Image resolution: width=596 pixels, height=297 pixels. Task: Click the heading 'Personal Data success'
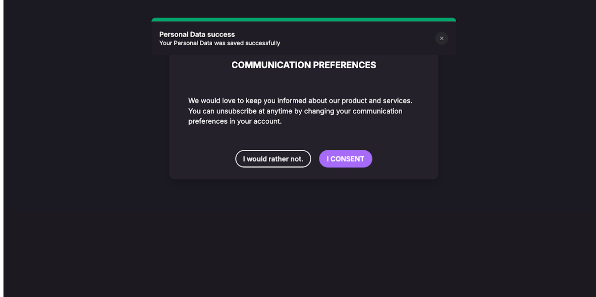[197, 34]
